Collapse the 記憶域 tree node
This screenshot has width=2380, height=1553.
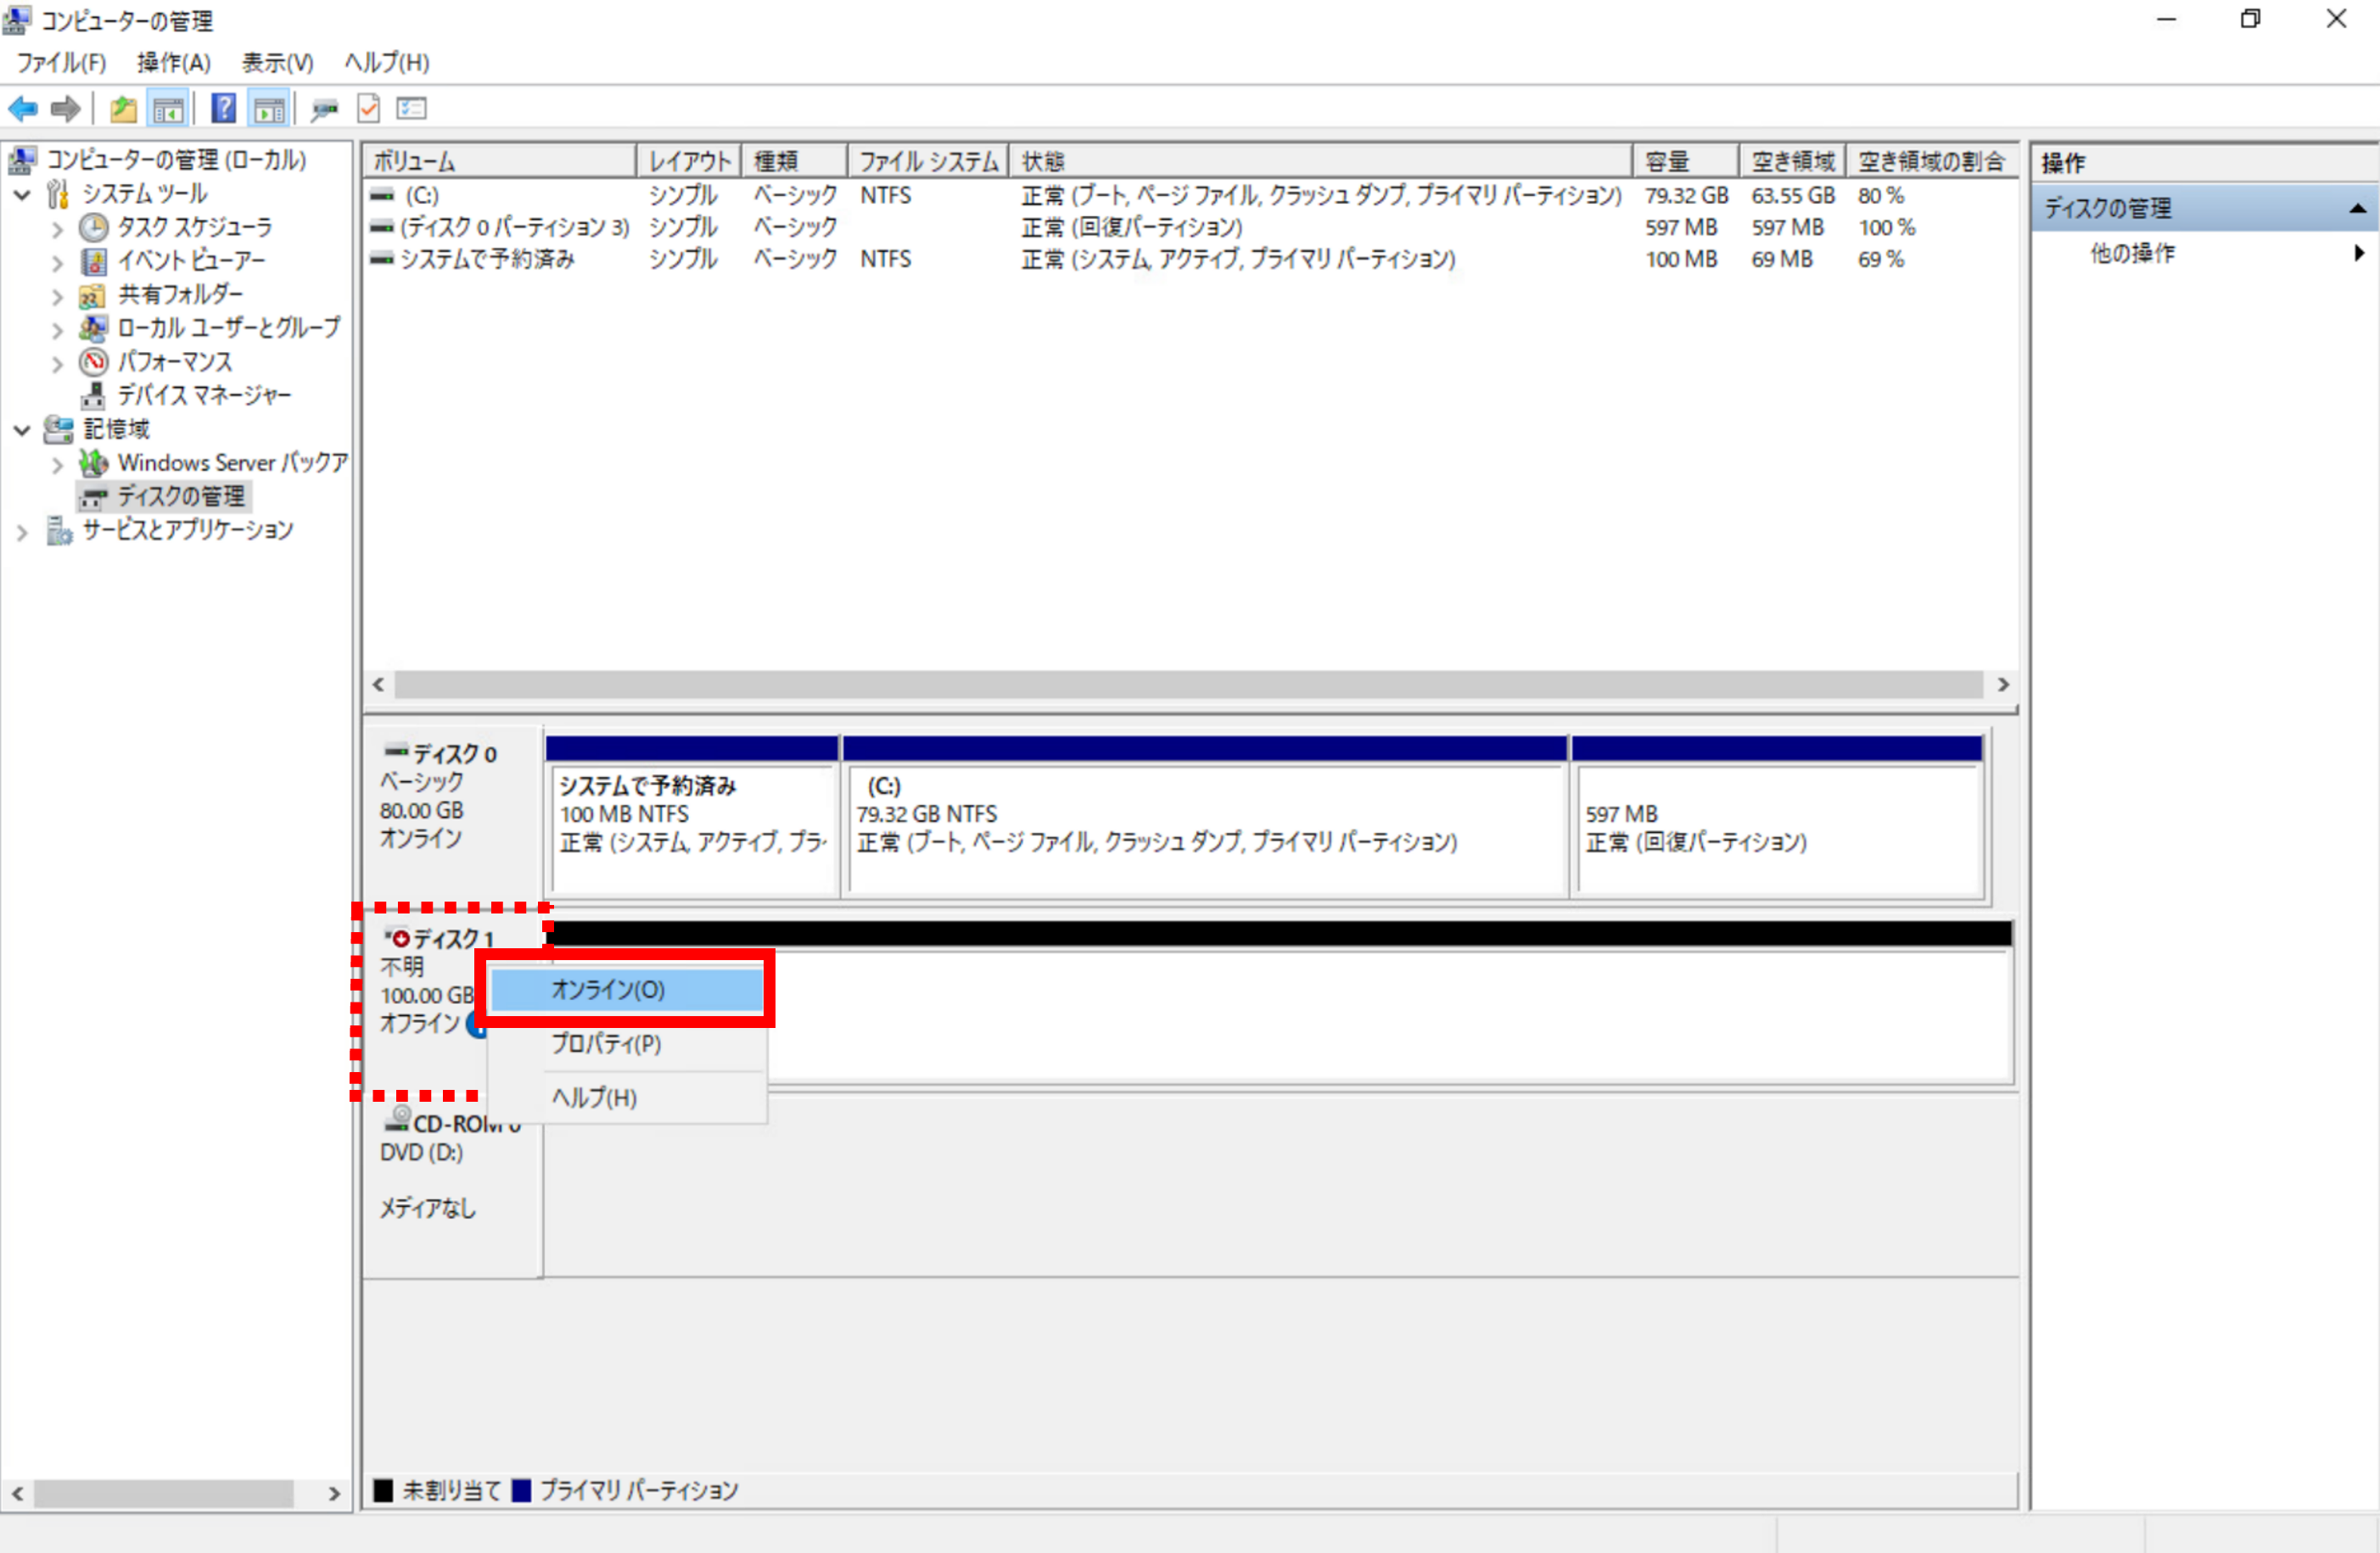[x=22, y=431]
